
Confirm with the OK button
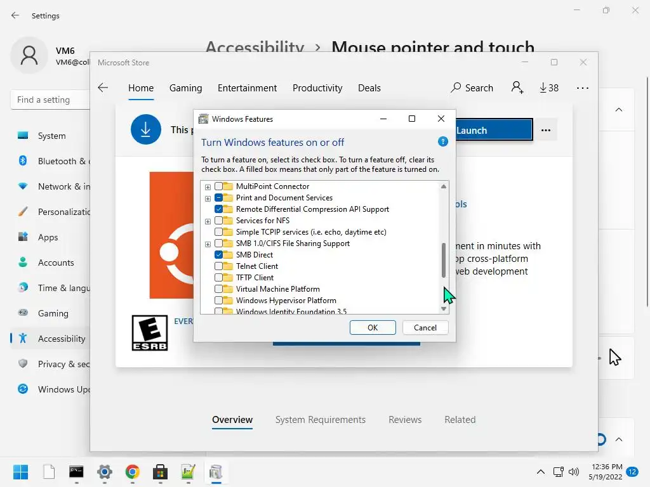[x=372, y=328]
